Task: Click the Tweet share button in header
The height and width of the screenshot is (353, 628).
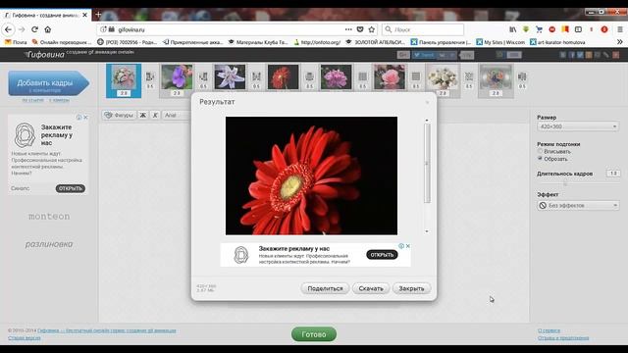Action: [425, 55]
